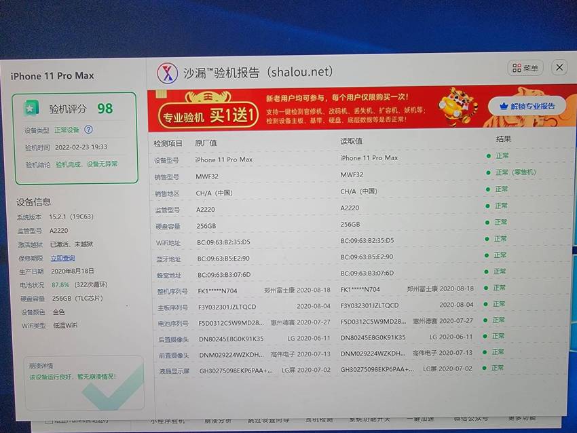The height and width of the screenshot is (433, 577).
Task: Select 256GB in the 原厂值 column
Action: click(x=206, y=226)
